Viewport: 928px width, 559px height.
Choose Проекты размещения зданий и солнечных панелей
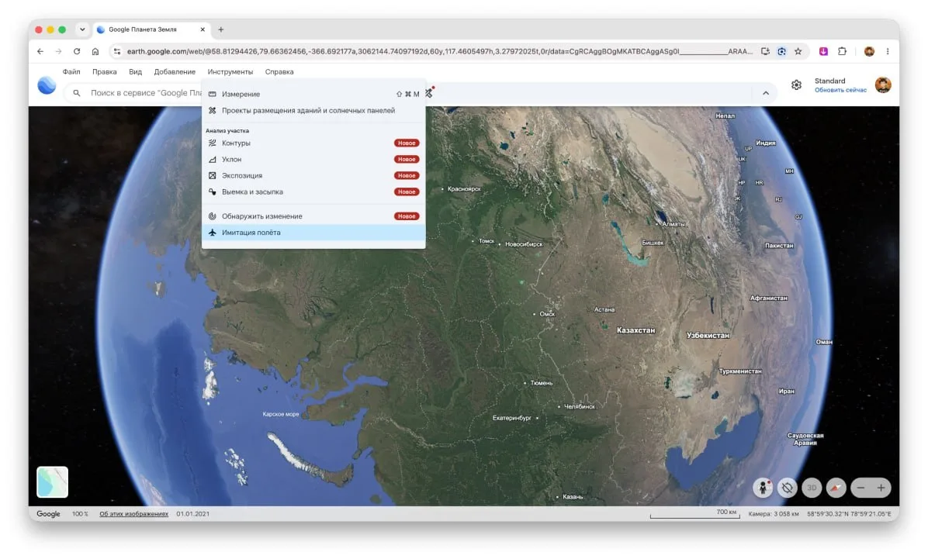[313, 111]
